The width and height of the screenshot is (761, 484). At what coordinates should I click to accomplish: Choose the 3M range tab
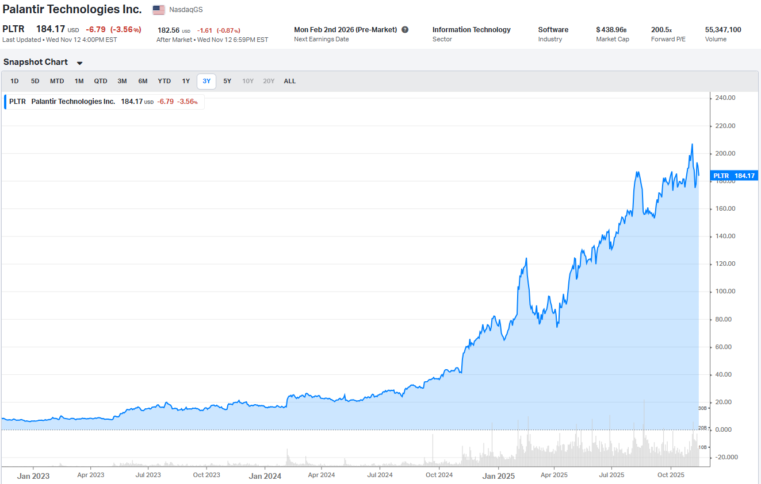pyautogui.click(x=122, y=81)
